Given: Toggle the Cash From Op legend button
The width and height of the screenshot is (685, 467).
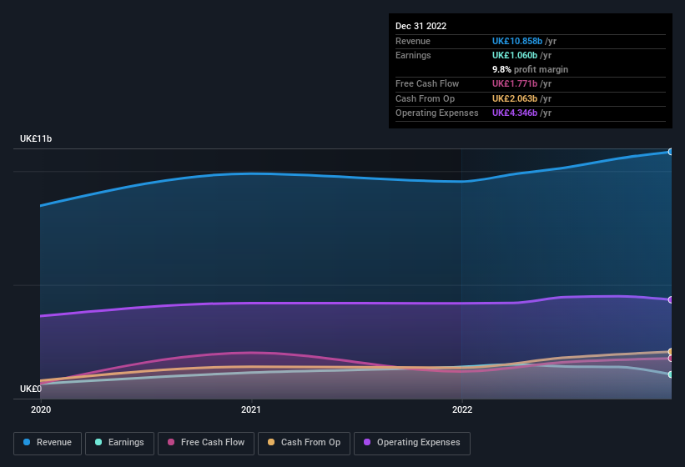Looking at the screenshot, I should pyautogui.click(x=304, y=443).
